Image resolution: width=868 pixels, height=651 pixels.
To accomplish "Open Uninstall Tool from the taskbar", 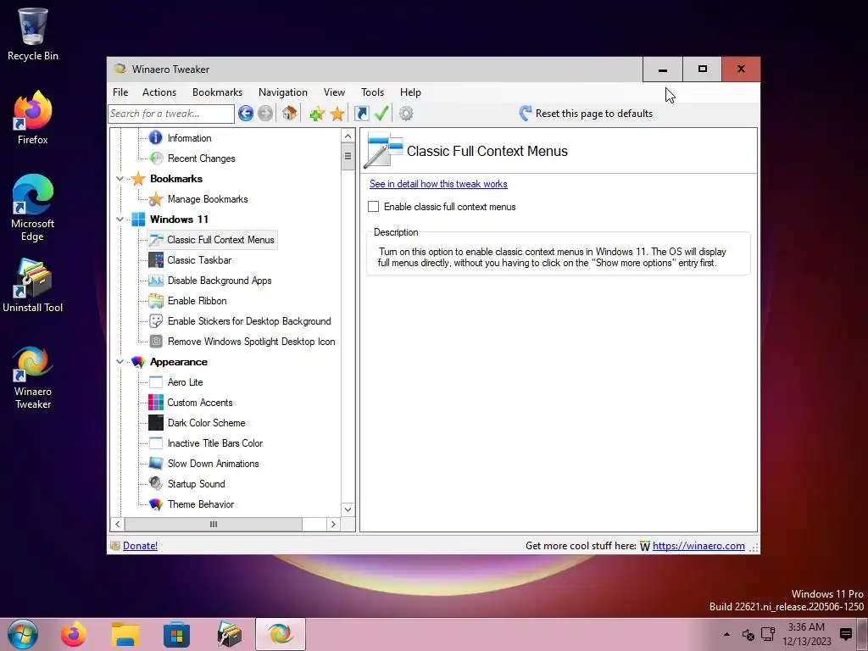I will coord(229,634).
